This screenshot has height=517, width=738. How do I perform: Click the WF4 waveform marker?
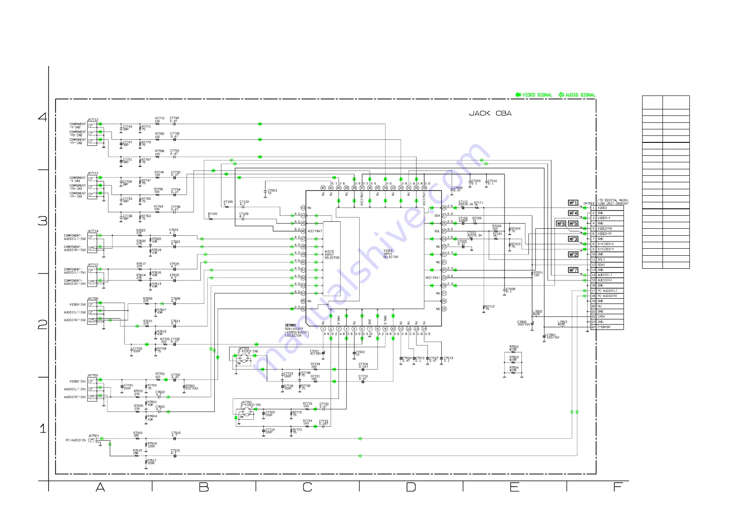pyautogui.click(x=573, y=213)
